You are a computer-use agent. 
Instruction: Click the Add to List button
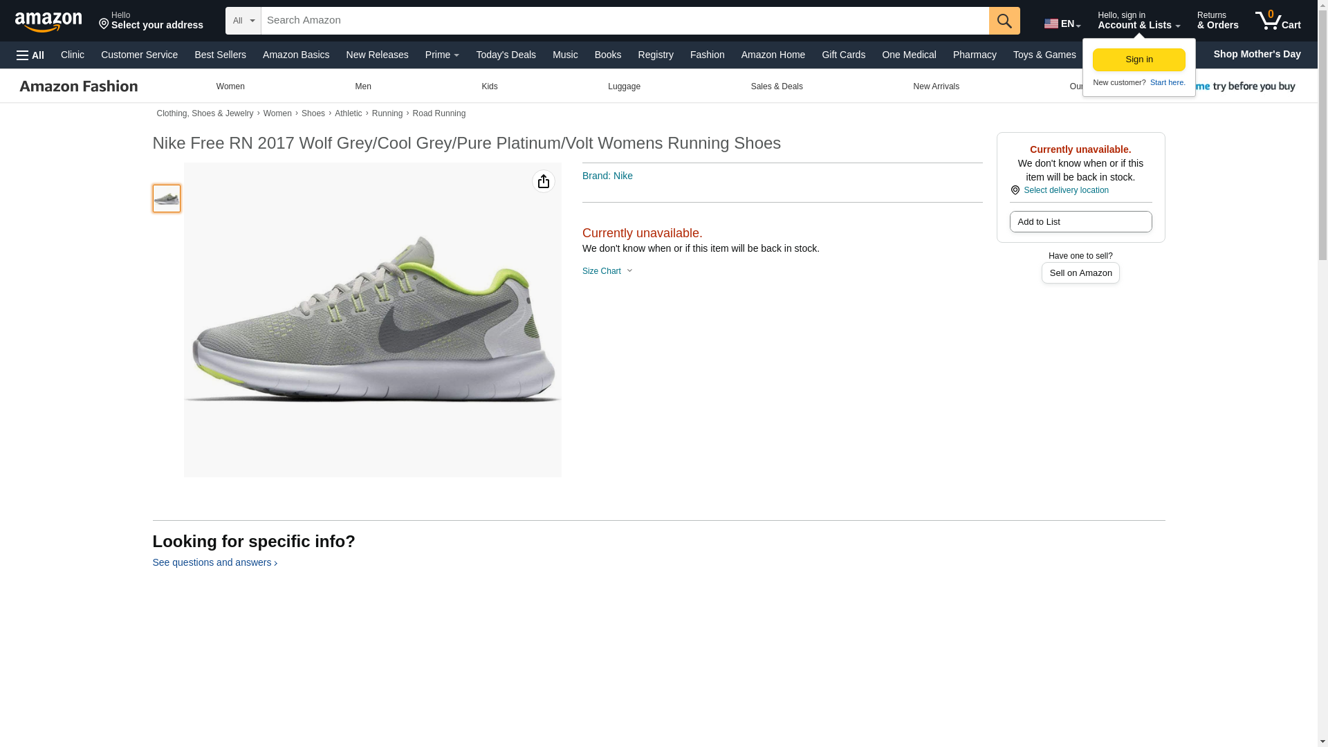(x=1080, y=222)
